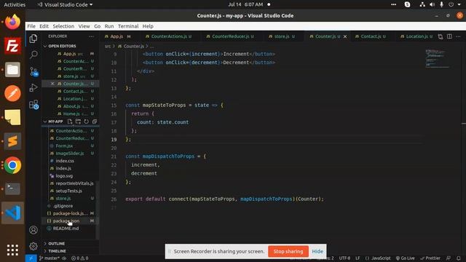This screenshot has width=466, height=262.
Task: Launch Postman from the dock
Action: click(12, 94)
